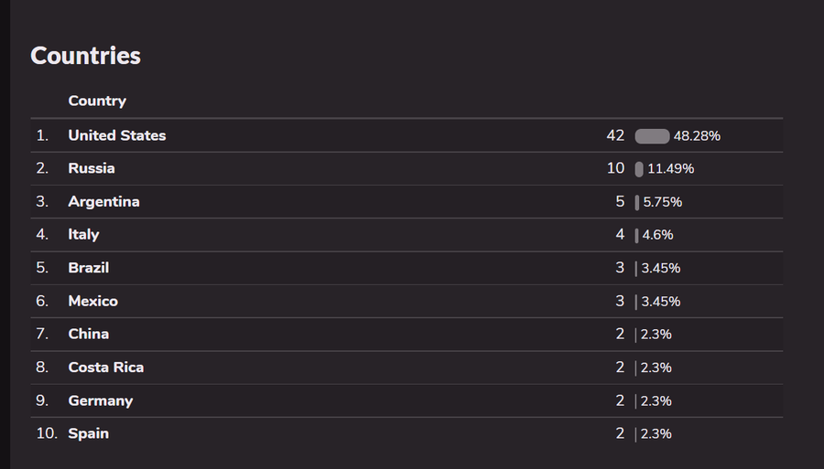Click the visit count 10 for Russia
The width and height of the screenshot is (824, 469).
pos(615,168)
